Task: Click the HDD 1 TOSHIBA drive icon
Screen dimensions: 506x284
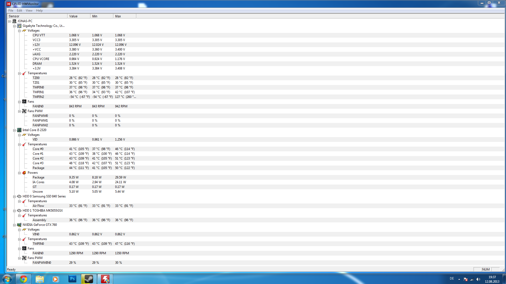Action: (x=19, y=211)
